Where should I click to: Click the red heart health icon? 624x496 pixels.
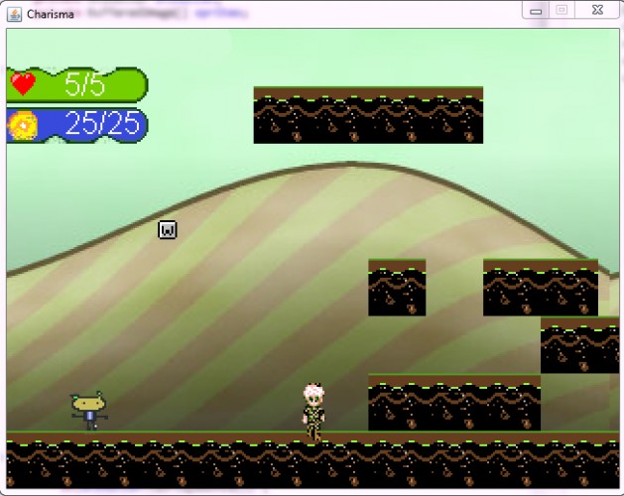[x=24, y=83]
